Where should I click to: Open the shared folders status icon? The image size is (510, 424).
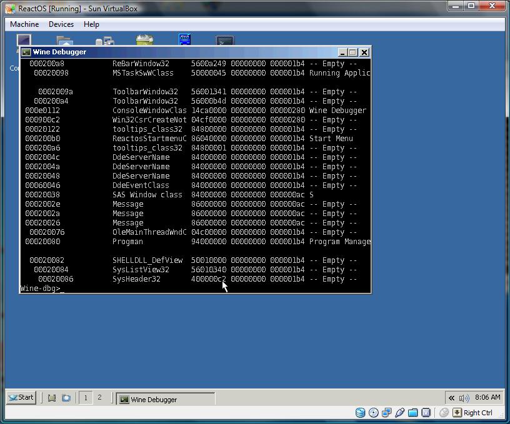413,413
